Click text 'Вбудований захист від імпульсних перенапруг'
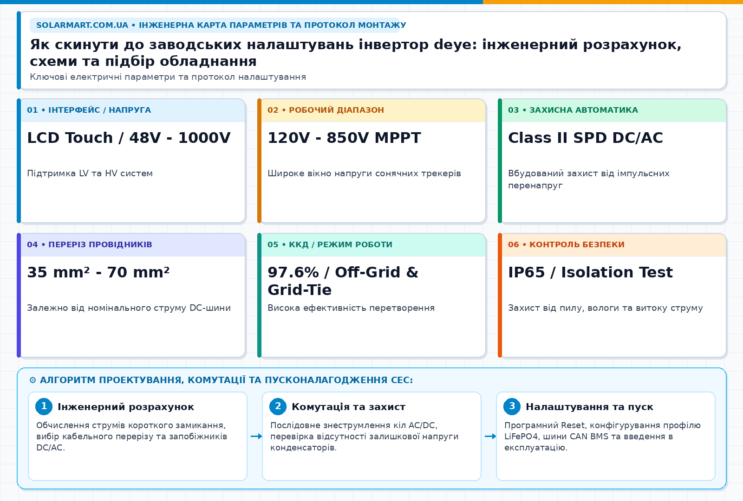This screenshot has width=743, height=501. coord(589,179)
